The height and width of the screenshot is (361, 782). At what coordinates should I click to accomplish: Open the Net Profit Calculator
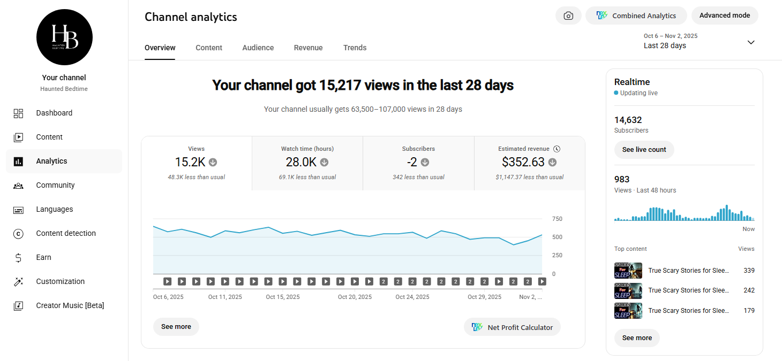(x=512, y=327)
